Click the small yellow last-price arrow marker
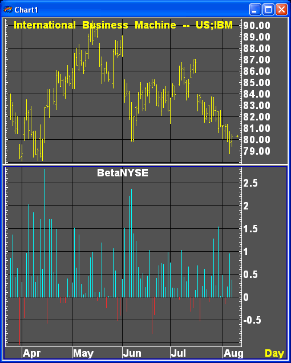The width and height of the screenshot is (291, 363). tap(237, 136)
